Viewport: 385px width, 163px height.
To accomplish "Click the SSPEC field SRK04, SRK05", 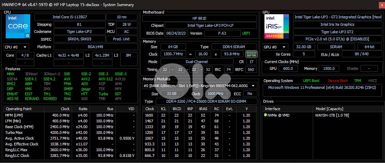I will point(79,39).
